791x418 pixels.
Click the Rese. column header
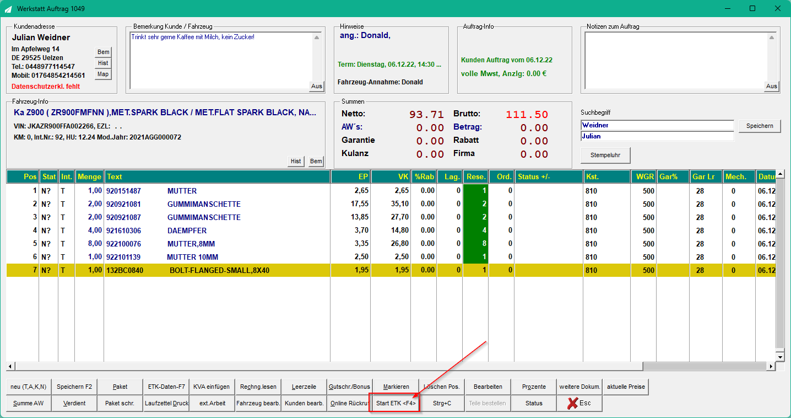(476, 176)
